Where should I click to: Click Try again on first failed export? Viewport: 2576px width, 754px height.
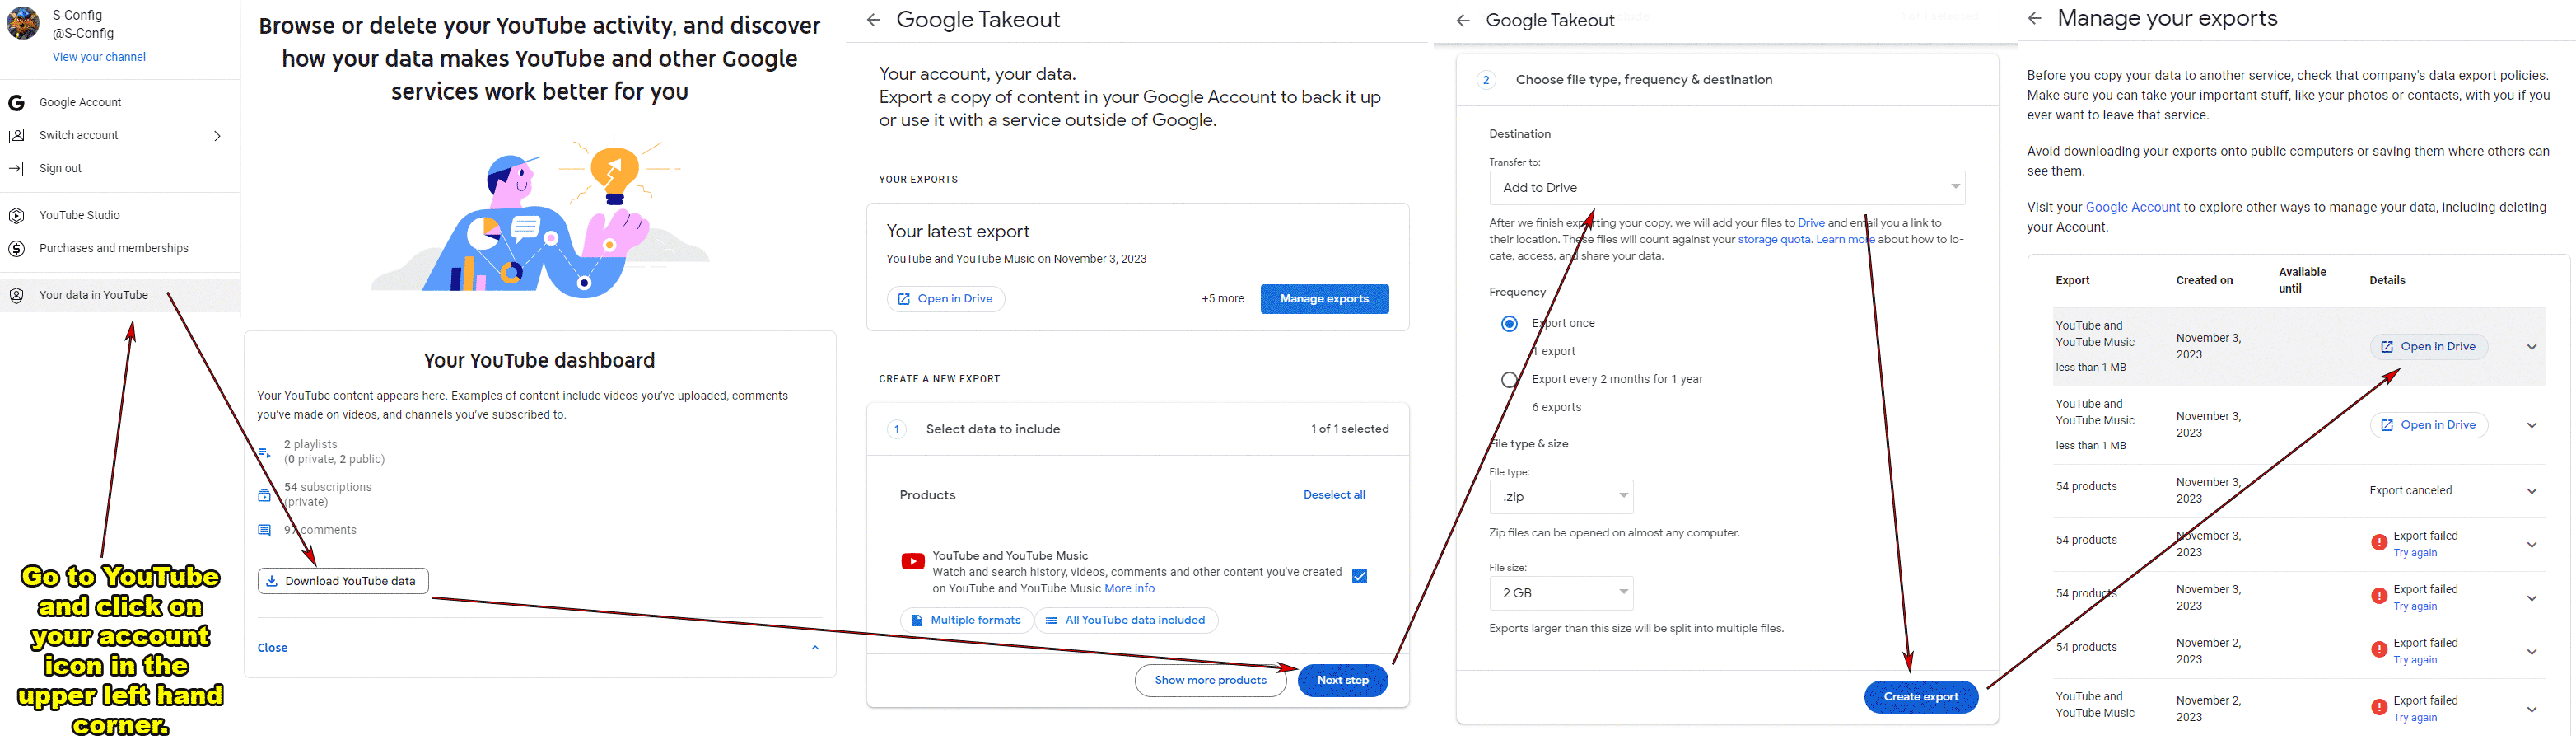pyautogui.click(x=2414, y=553)
